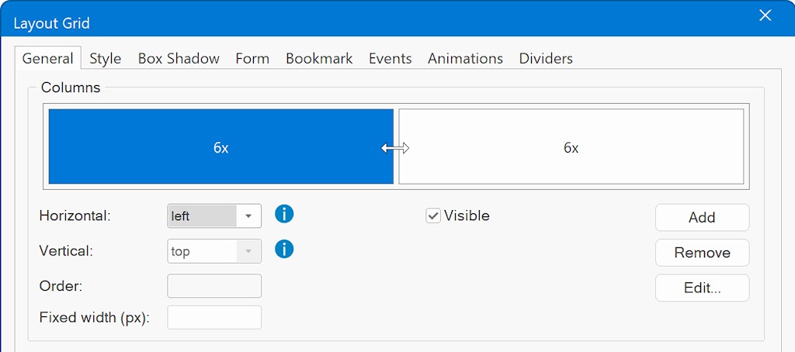The image size is (795, 352).
Task: Click the Fixed width (px) input field
Action: [x=214, y=317]
